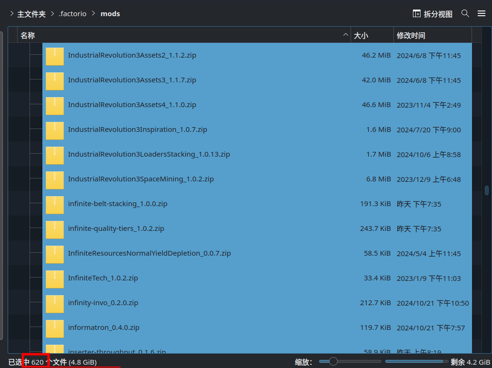The image size is (492, 368).
Task: Click the 46.2 MiB size cell
Action: tap(376, 56)
